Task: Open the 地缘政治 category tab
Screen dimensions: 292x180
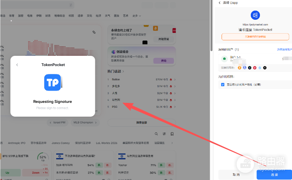Action: 60,16
